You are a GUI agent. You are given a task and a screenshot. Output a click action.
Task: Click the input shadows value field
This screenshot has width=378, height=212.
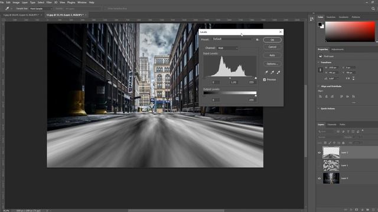(x=215, y=82)
